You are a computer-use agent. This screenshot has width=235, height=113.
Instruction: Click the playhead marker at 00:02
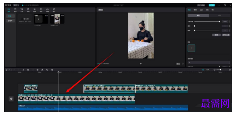pos(58,72)
